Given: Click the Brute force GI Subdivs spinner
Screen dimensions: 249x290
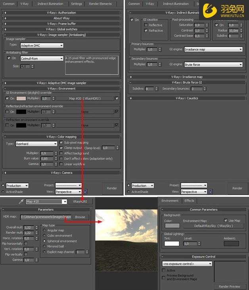Looking at the screenshot, I should (x=157, y=89).
